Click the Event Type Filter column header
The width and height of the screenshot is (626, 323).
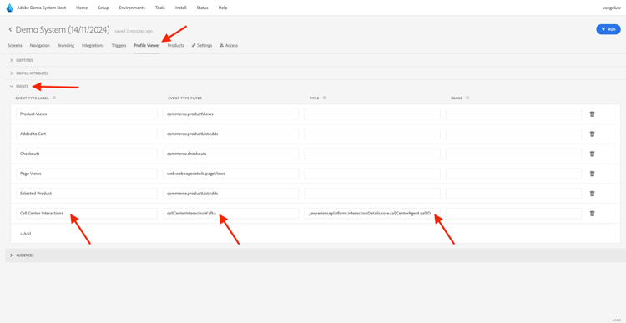tap(184, 98)
